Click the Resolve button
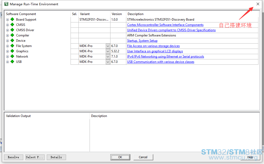Viewport: 264px width, 164px height. pos(13,157)
